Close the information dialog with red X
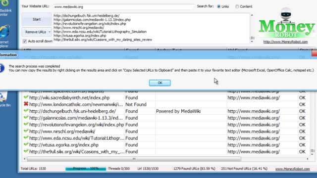This screenshot has height=178, width=317. [314, 53]
